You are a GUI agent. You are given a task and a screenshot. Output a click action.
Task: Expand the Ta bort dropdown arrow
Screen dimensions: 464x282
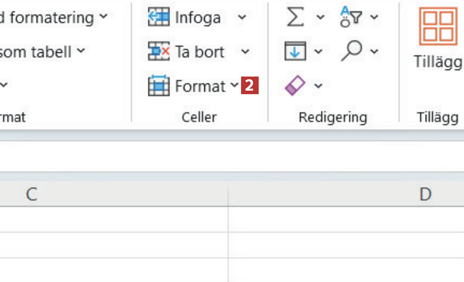[x=245, y=51]
